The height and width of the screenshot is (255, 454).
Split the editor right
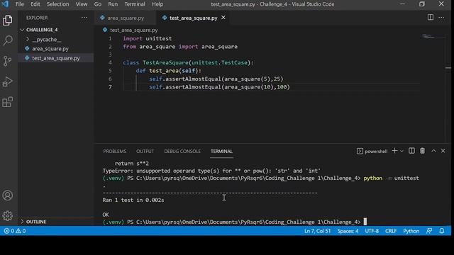coord(431,17)
